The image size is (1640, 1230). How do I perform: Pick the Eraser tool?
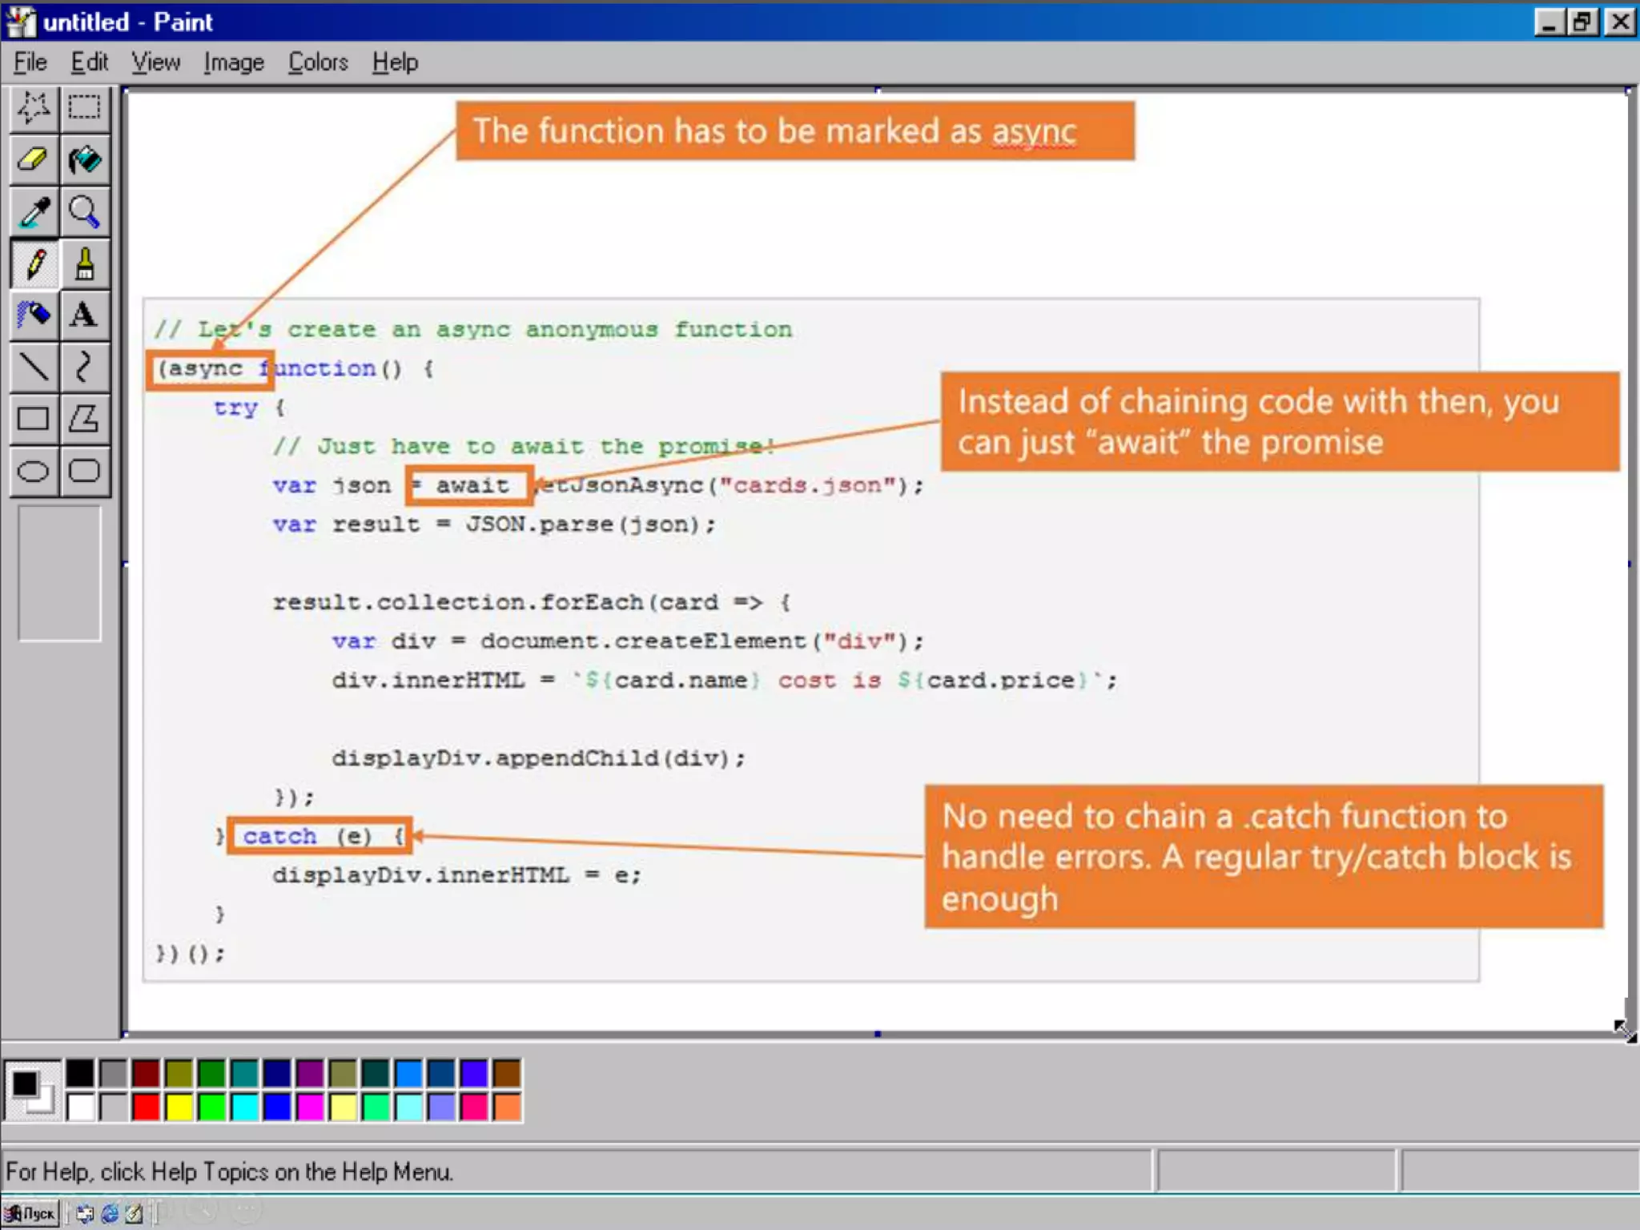34,159
